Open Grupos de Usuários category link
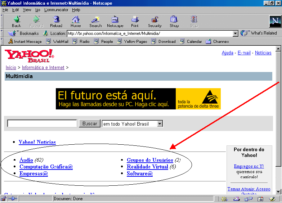This screenshot has height=203, width=282. click(x=150, y=160)
